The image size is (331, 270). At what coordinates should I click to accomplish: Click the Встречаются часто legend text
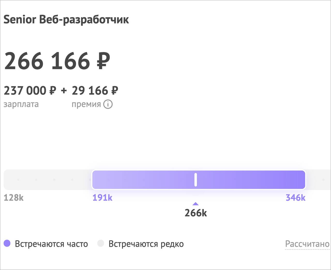pyautogui.click(x=51, y=244)
